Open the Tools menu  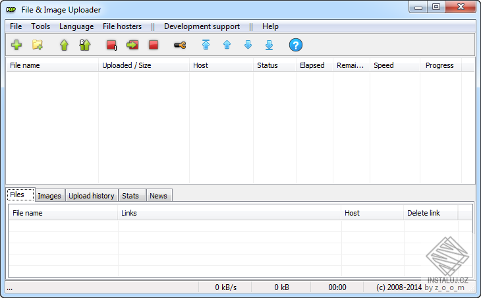(40, 26)
